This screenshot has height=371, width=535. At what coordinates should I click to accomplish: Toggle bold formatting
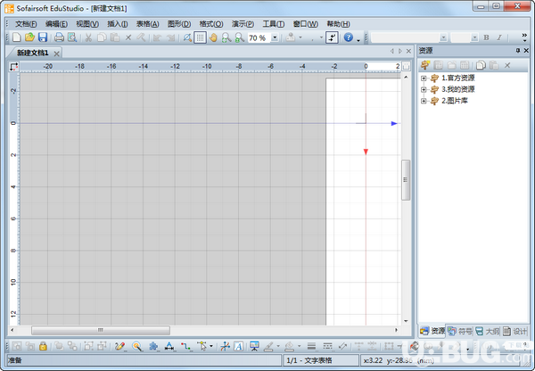[x=486, y=37]
